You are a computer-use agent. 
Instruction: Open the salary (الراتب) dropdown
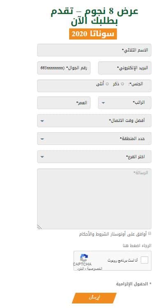(x=125, y=103)
